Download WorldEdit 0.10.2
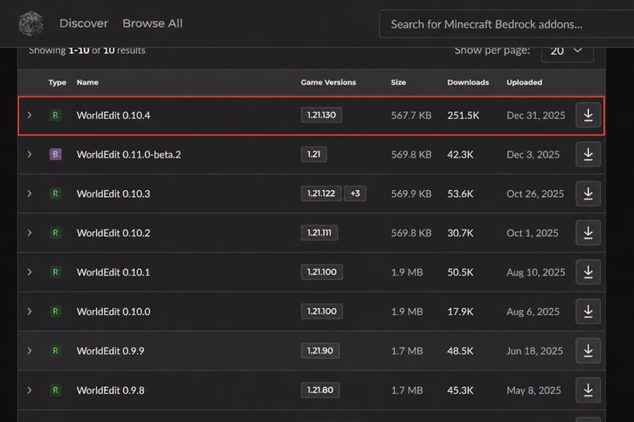The height and width of the screenshot is (422, 634). pos(588,233)
